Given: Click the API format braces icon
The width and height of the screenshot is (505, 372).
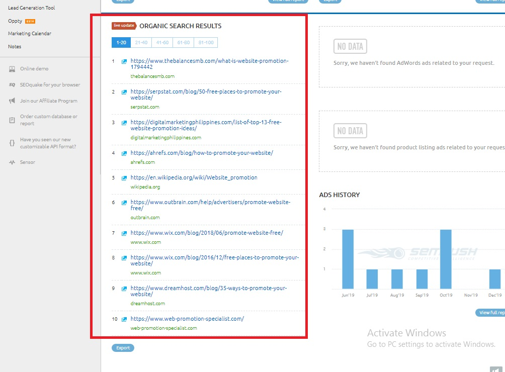Looking at the screenshot, I should click(12, 143).
